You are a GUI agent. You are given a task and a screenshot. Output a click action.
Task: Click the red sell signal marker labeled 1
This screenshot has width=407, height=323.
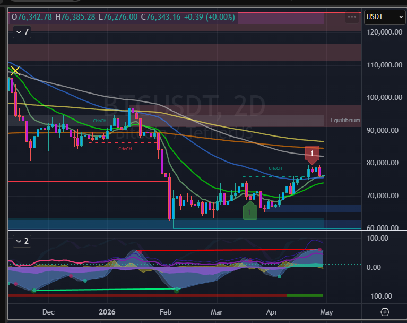point(312,155)
